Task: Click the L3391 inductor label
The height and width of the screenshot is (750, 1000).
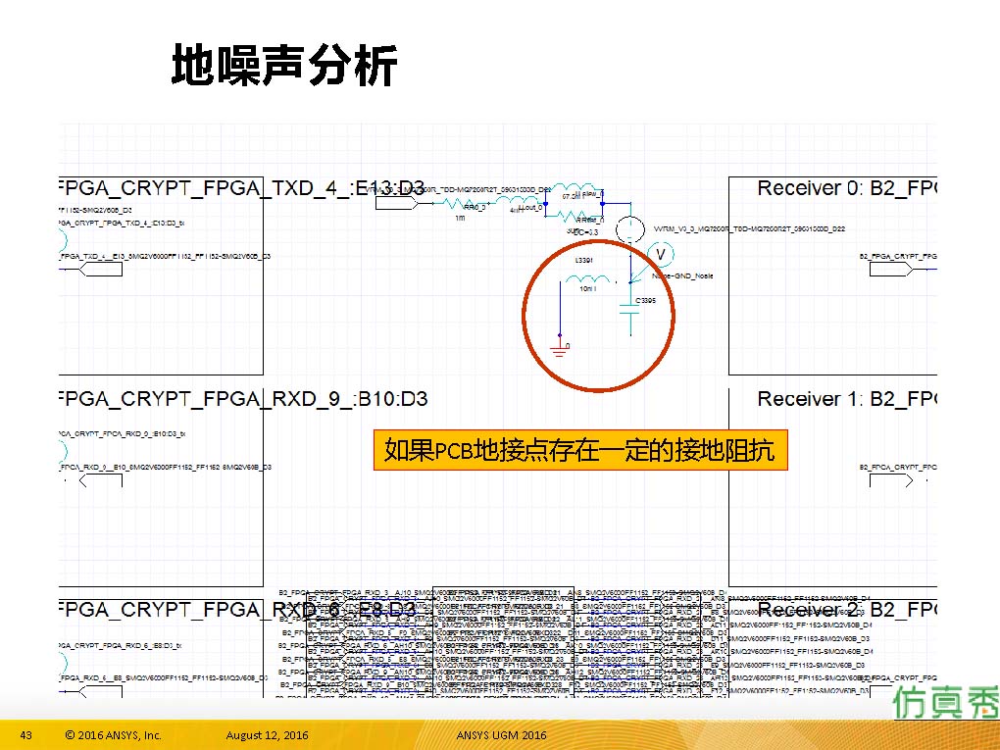Action: pos(583,260)
